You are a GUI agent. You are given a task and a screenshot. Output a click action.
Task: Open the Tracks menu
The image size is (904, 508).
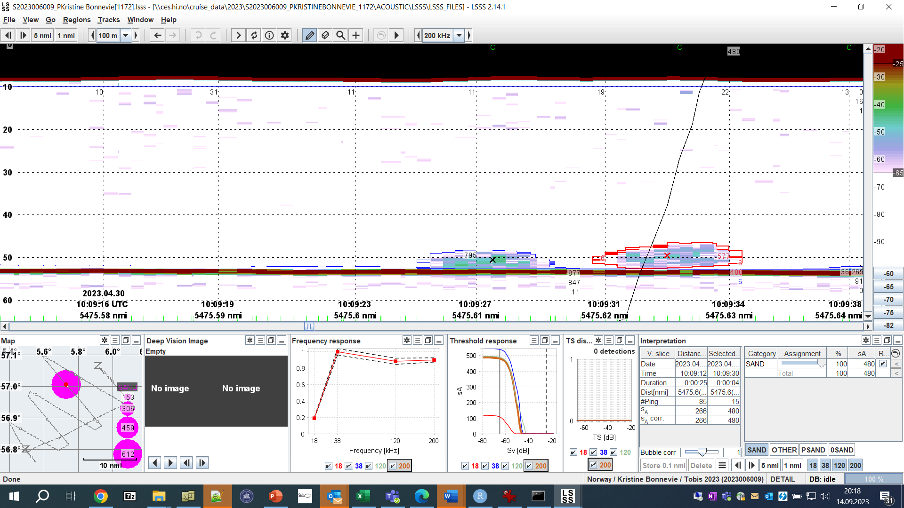[x=108, y=20]
